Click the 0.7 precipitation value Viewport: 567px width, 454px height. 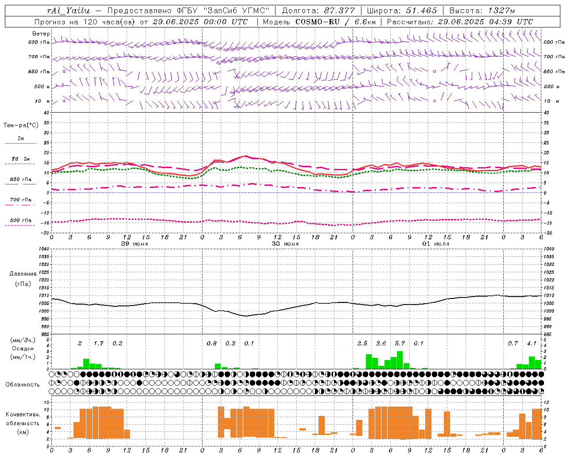point(513,343)
